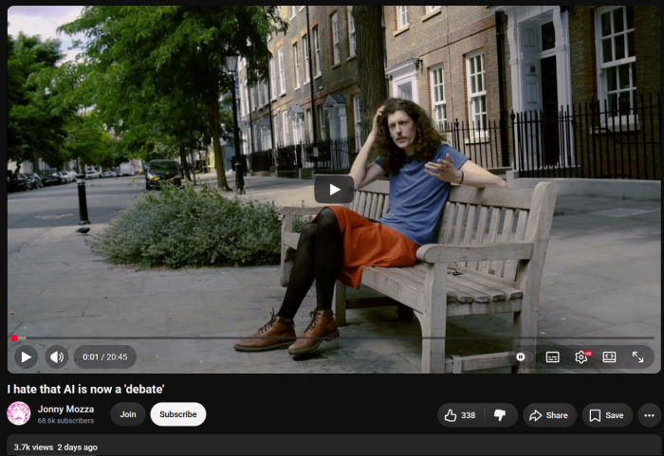
Task: Share the video
Action: [549, 415]
